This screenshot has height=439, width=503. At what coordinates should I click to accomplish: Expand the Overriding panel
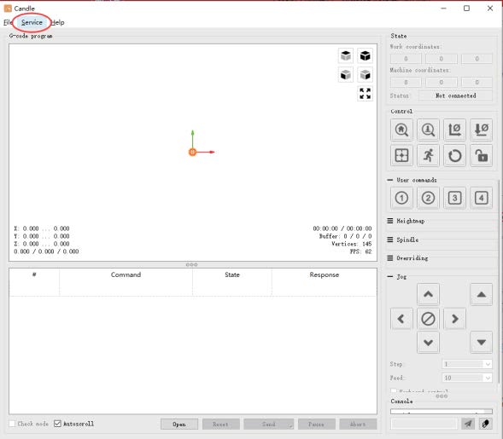[390, 258]
